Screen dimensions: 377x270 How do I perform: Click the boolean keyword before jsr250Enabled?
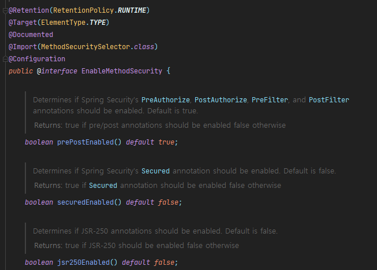pos(39,262)
